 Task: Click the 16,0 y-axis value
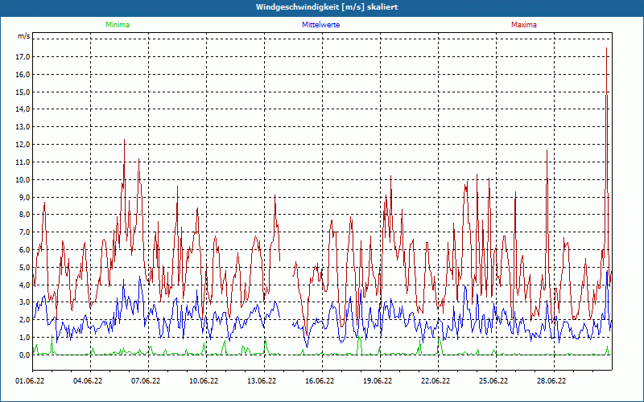pyautogui.click(x=23, y=74)
